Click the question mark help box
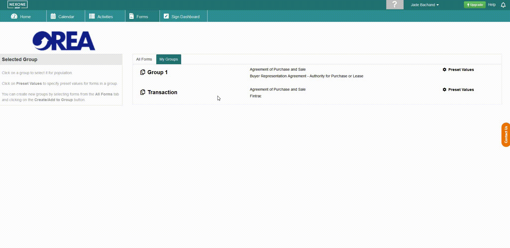The height and width of the screenshot is (248, 510). 395,5
